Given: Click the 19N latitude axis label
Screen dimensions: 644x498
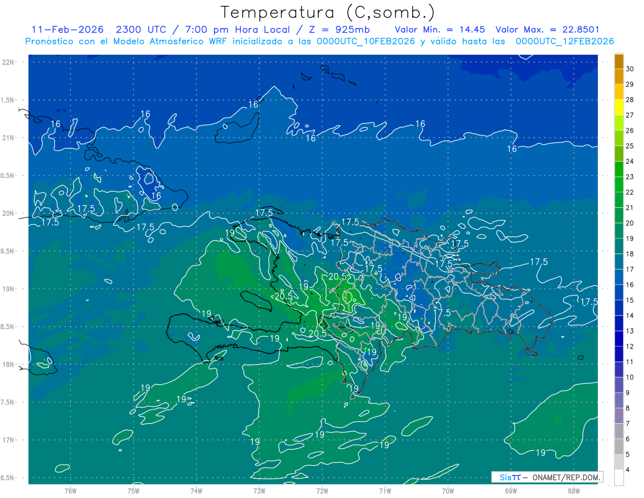Looking at the screenshot, I should pos(9,289).
